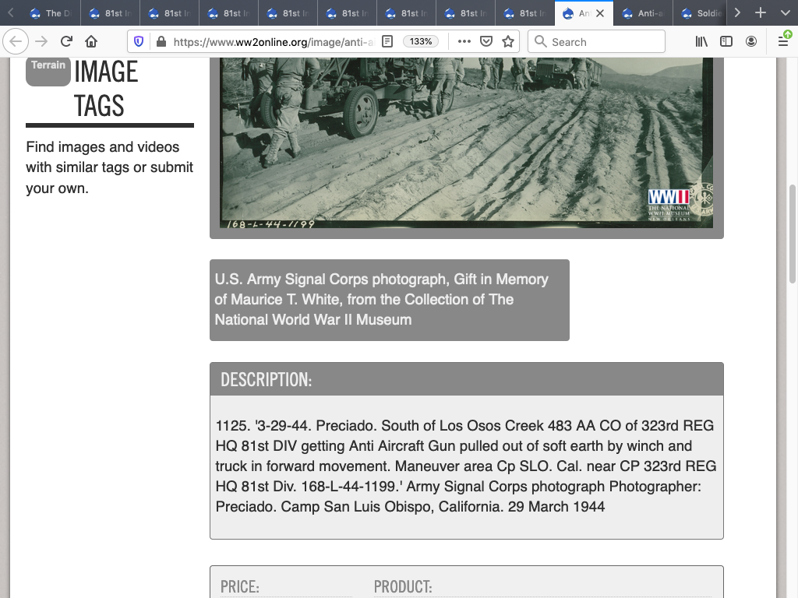Open the tracking protection shield panel
The width and height of the screenshot is (798, 598).
point(139,41)
